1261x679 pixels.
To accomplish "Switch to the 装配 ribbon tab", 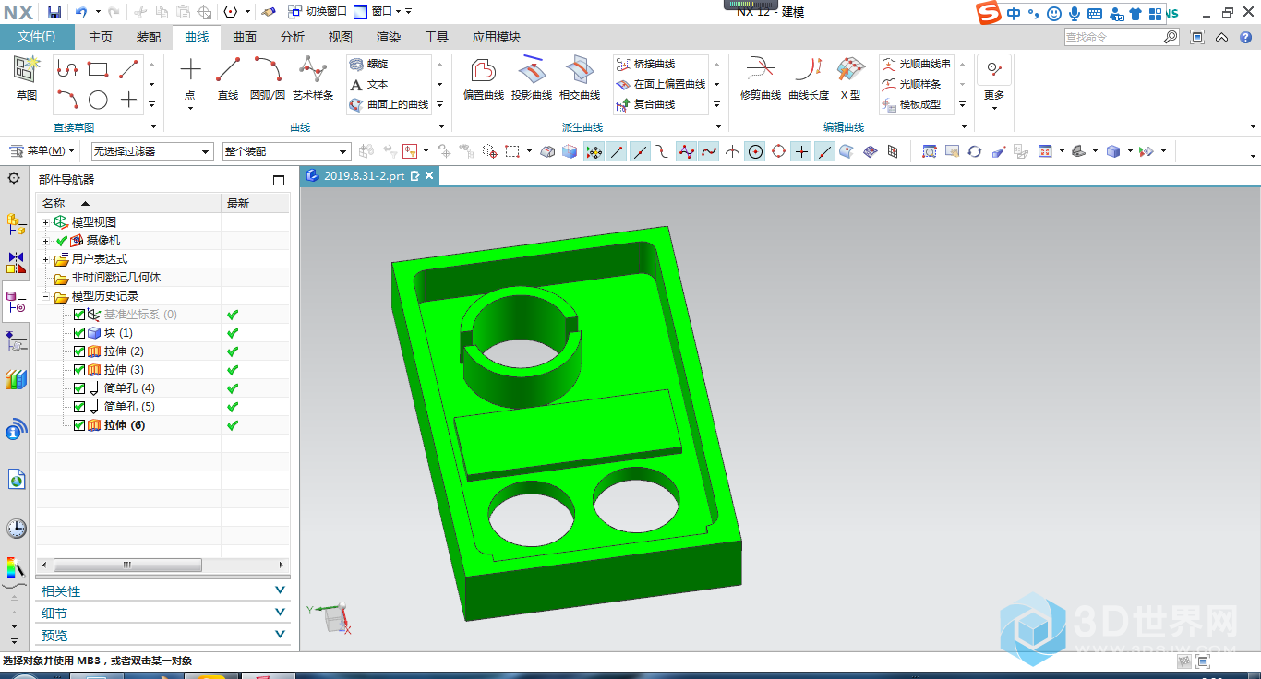I will click(149, 37).
